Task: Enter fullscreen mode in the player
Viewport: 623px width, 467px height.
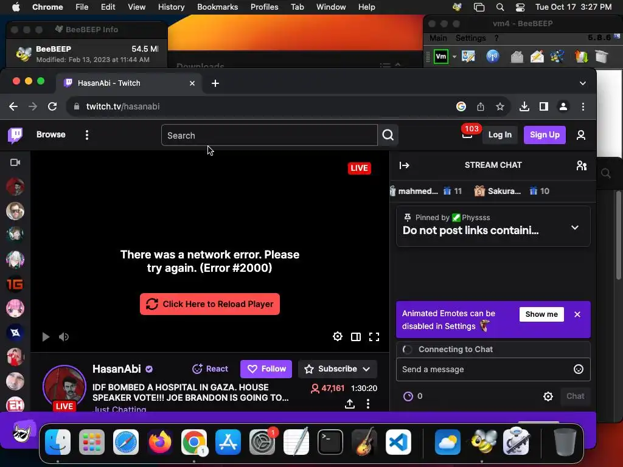Action: (x=374, y=337)
